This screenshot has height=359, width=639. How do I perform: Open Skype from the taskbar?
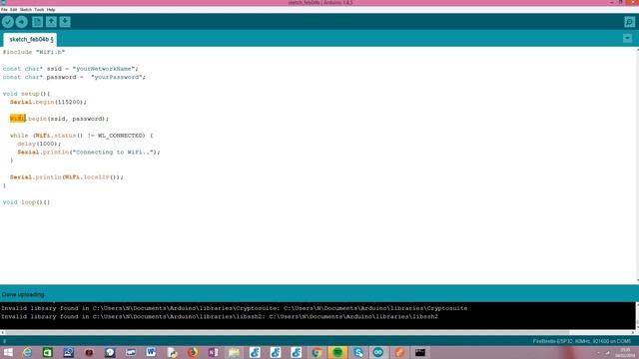pos(358,352)
